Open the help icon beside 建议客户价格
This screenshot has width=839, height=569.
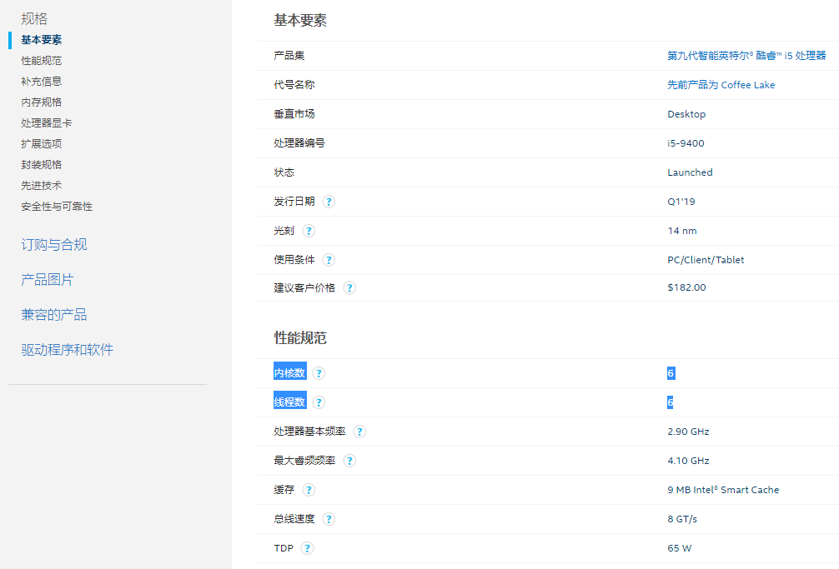tap(349, 288)
